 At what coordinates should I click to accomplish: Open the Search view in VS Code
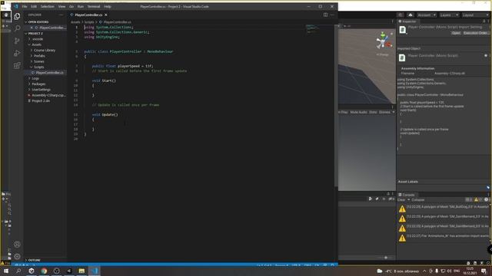(17, 28)
